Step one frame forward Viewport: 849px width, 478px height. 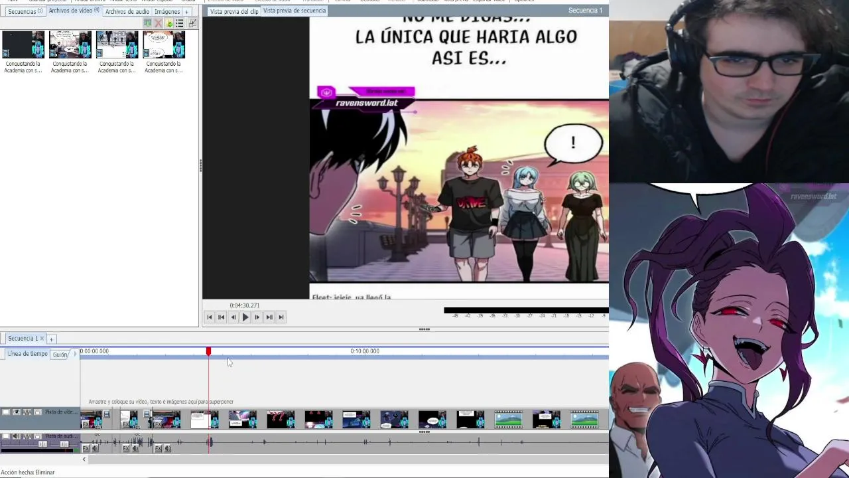click(257, 317)
